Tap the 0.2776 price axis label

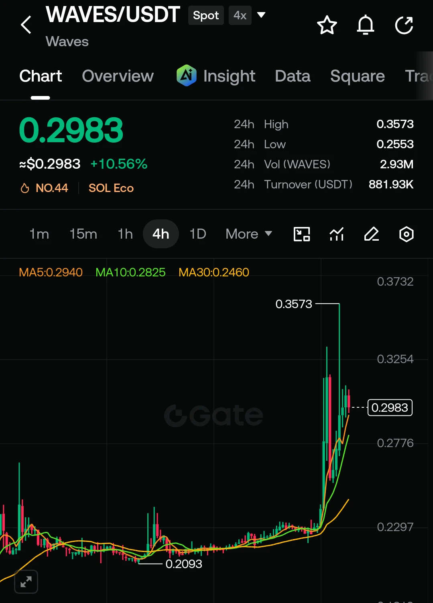(395, 443)
